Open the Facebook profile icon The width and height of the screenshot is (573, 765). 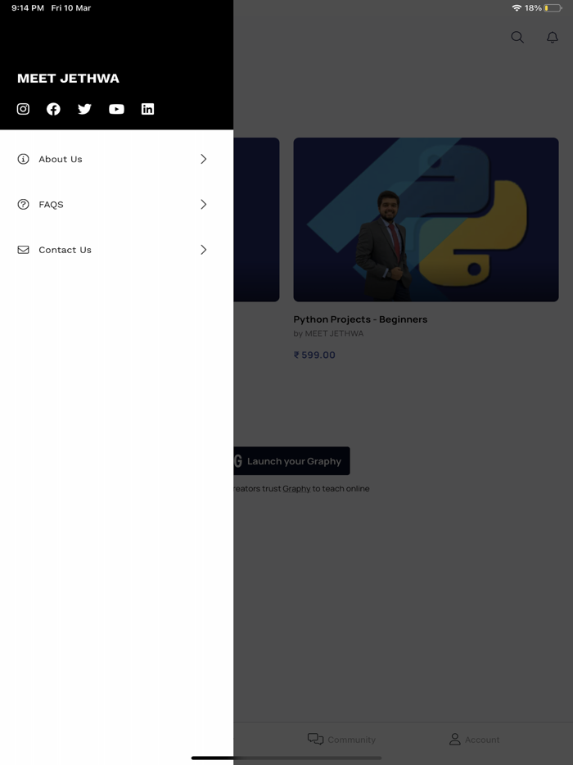tap(53, 109)
